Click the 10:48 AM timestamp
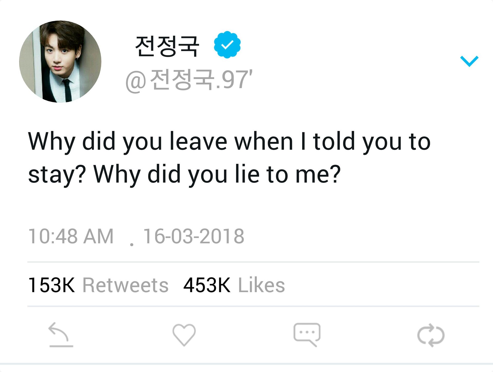Viewport: 493px width, 372px height. (x=71, y=236)
